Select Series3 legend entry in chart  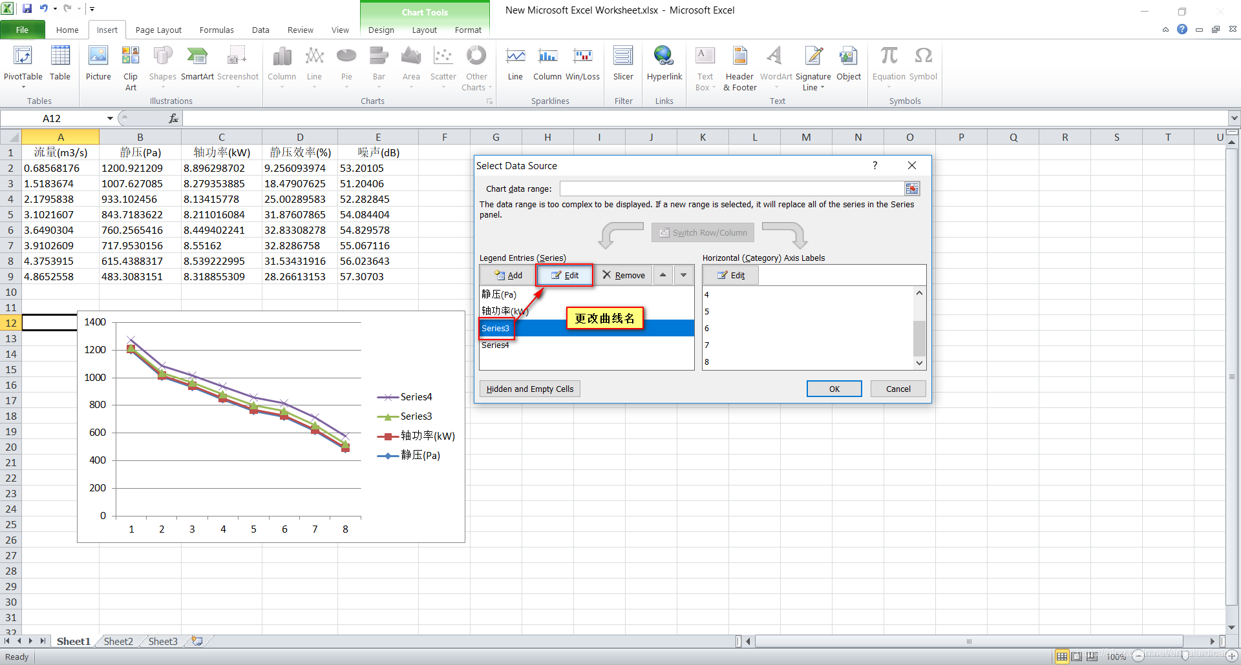click(x=405, y=416)
